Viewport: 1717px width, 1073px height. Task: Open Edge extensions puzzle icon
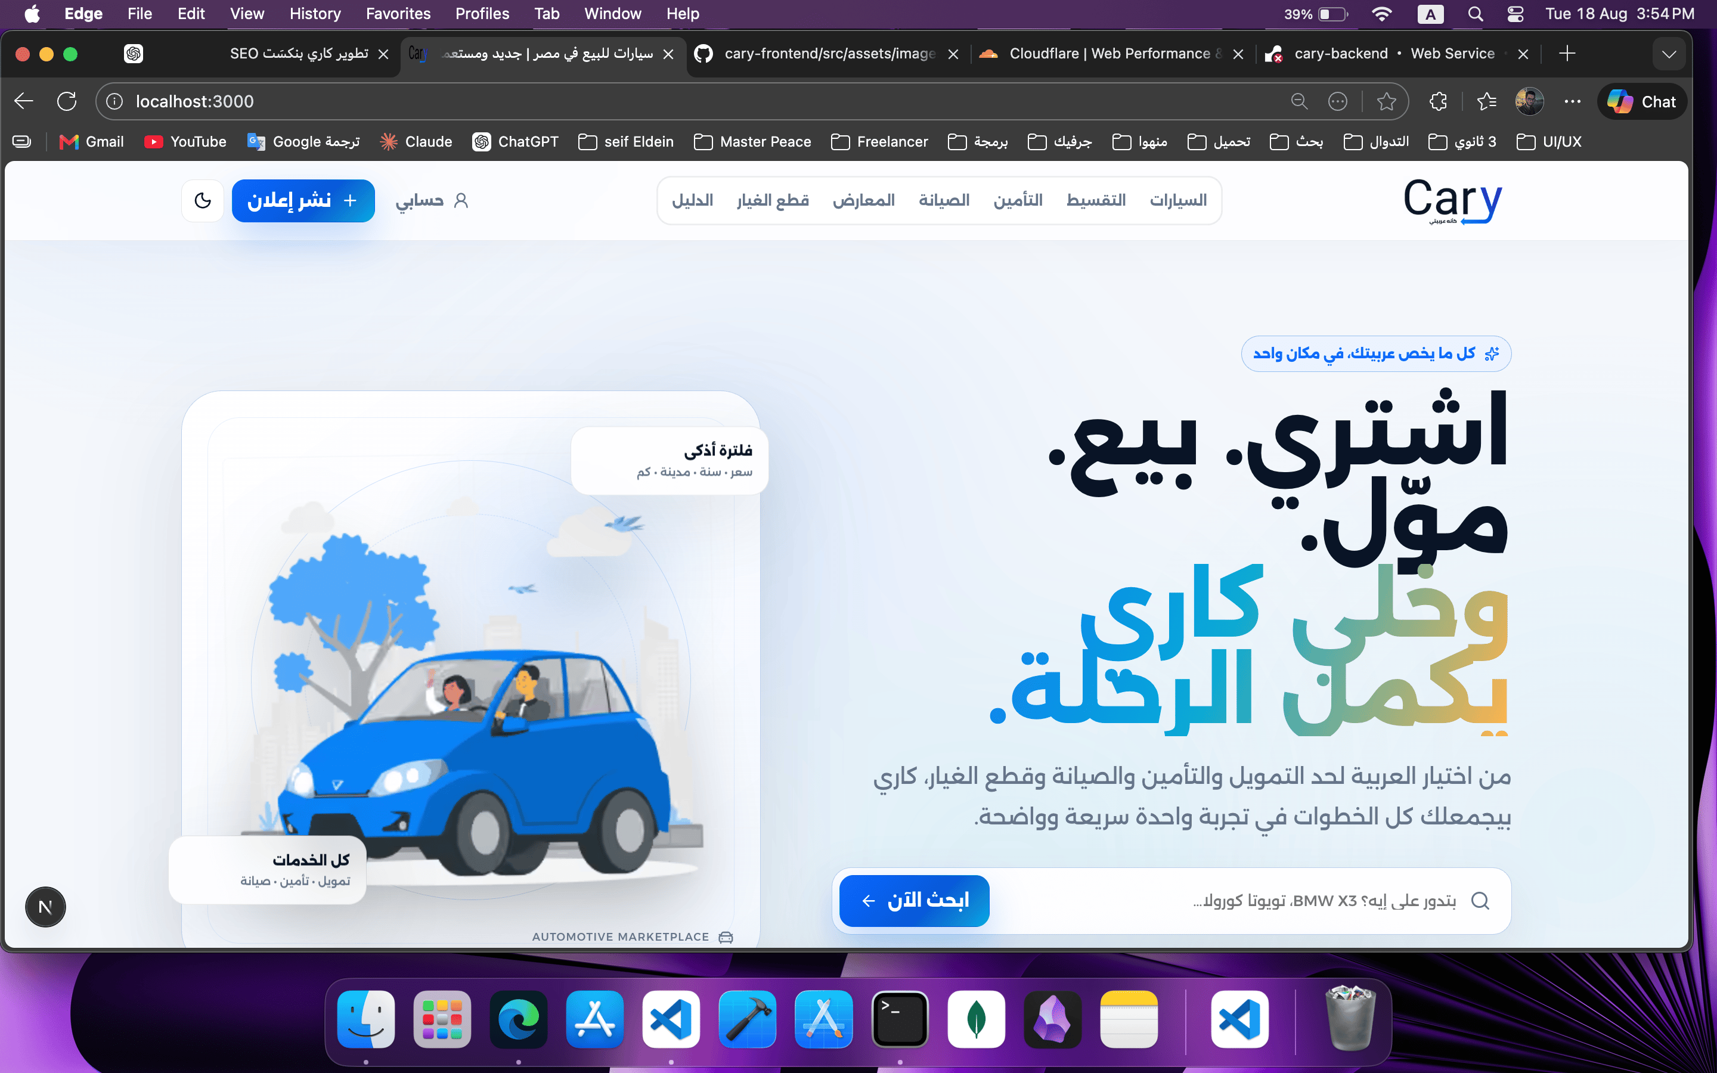click(1438, 101)
